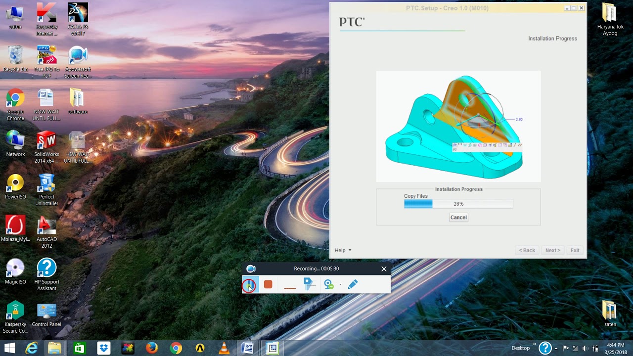Select Perfect Uninstaller desktop icon
The image size is (633, 356).
tap(46, 190)
